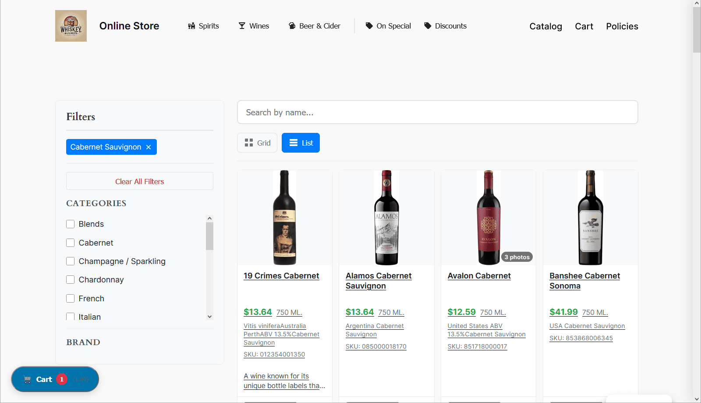The image size is (701, 403).
Task: Check the Champagne / Sparkling box
Action: click(x=70, y=261)
